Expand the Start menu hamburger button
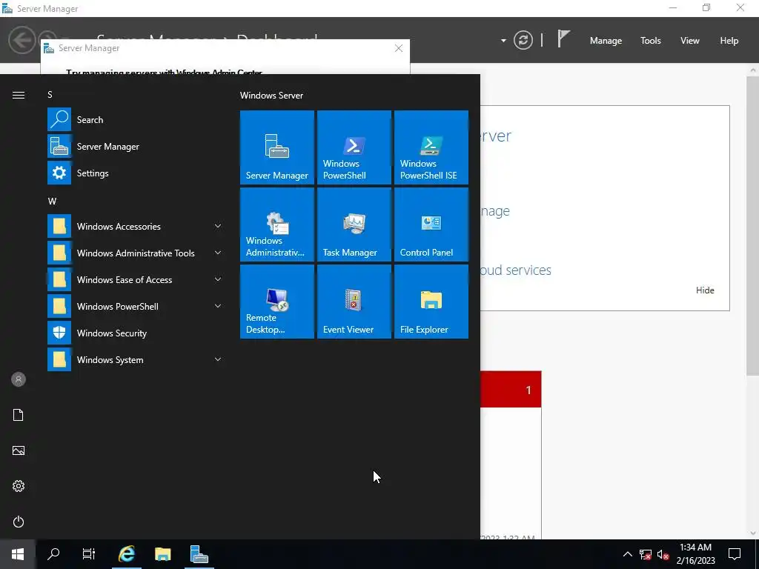Screen dimensions: 759x569 click(19, 95)
